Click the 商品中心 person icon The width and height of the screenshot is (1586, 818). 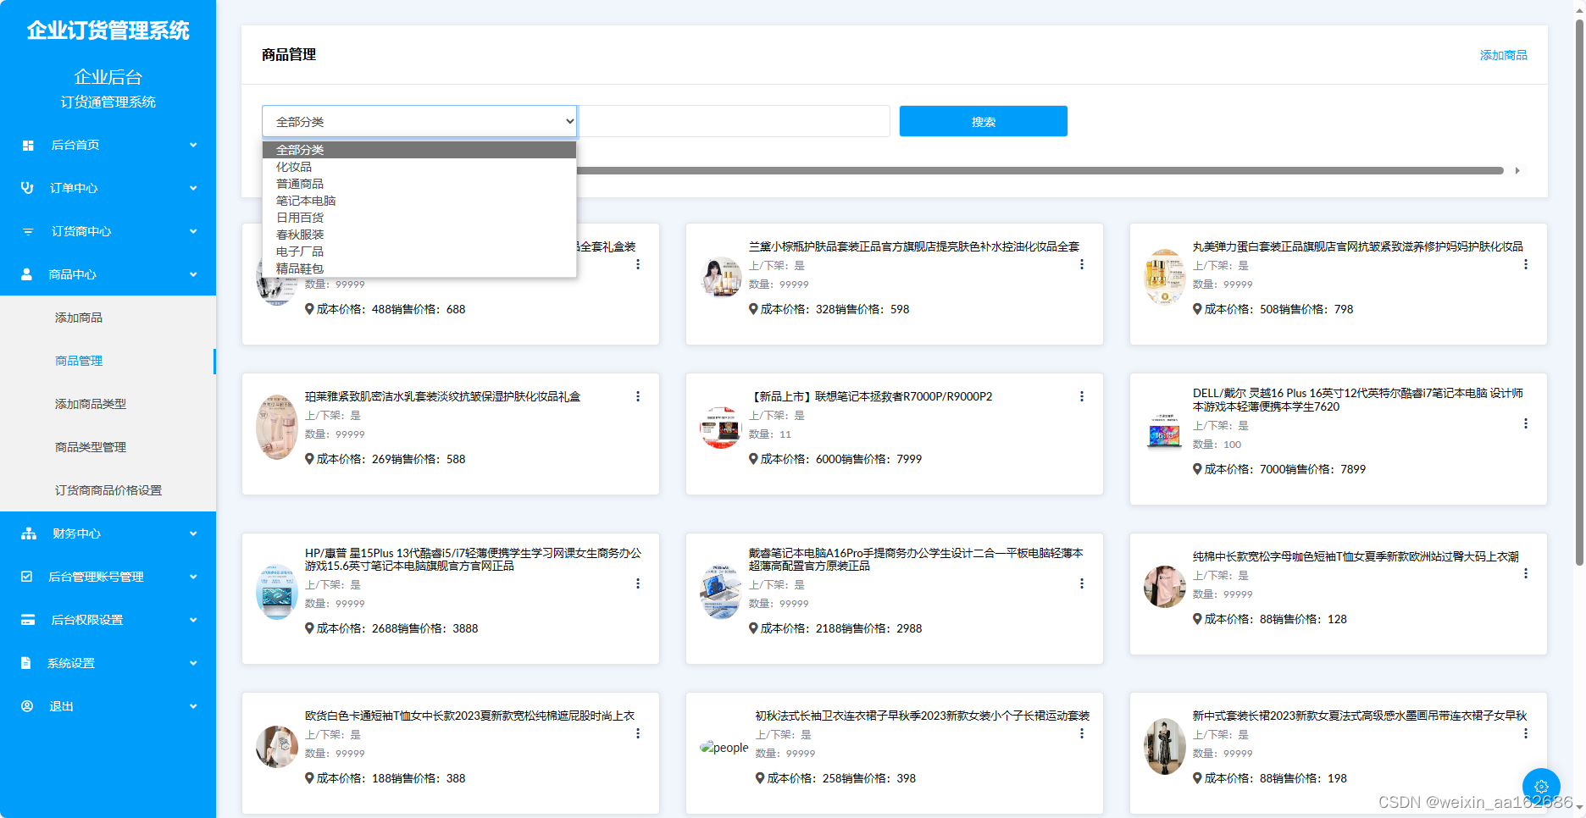(x=28, y=274)
